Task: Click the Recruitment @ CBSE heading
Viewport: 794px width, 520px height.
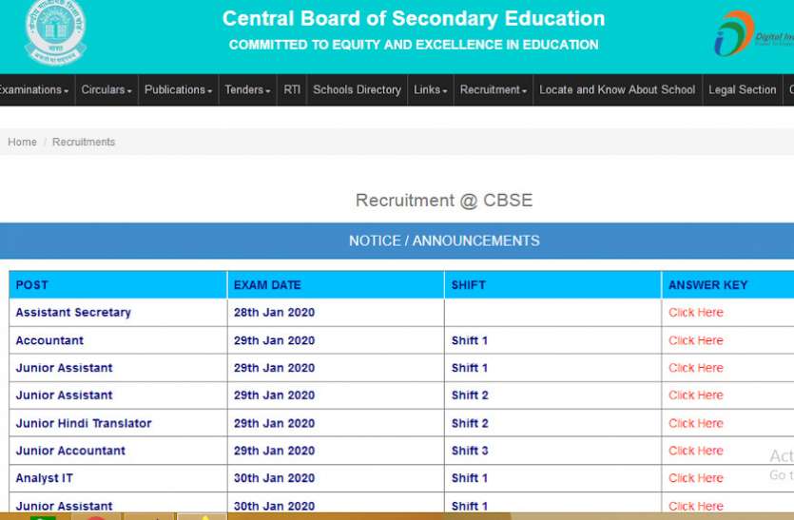Action: [444, 201]
